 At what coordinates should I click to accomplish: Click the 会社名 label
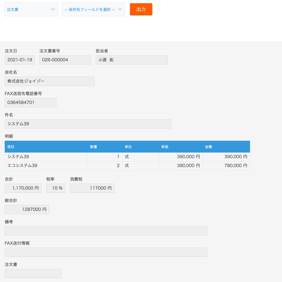(11, 72)
